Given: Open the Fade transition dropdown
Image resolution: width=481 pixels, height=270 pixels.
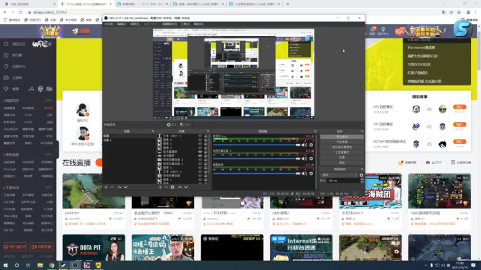Looking at the screenshot, I should tap(339, 175).
